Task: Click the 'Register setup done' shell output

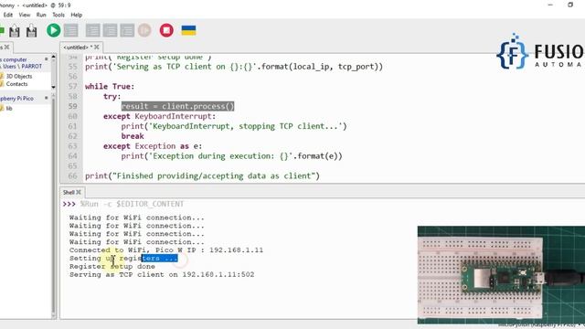Action: pyautogui.click(x=112, y=266)
